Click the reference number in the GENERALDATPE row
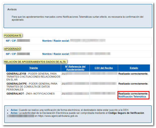The height and width of the screenshot is (128, 156). (75, 84)
